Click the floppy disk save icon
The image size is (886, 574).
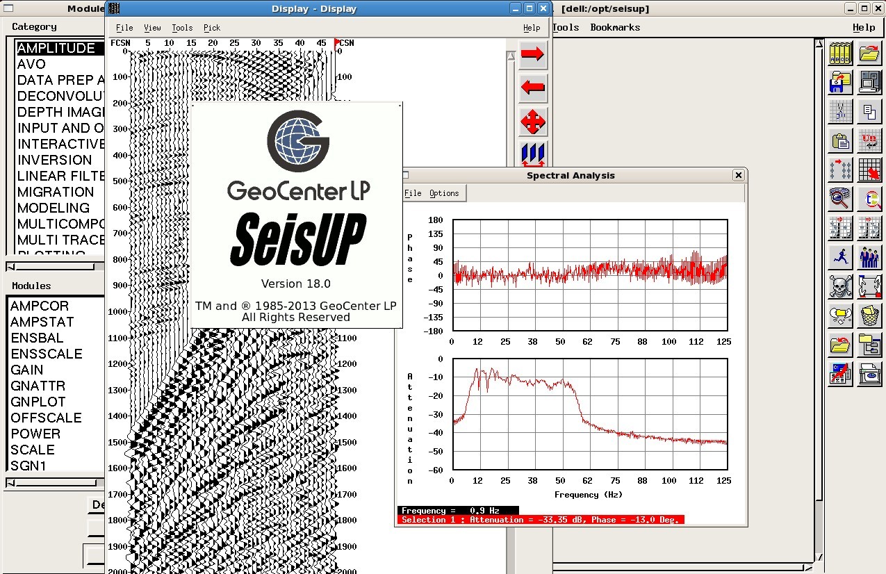click(x=841, y=83)
